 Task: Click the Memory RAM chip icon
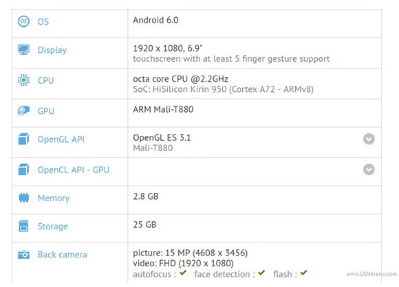(23, 198)
